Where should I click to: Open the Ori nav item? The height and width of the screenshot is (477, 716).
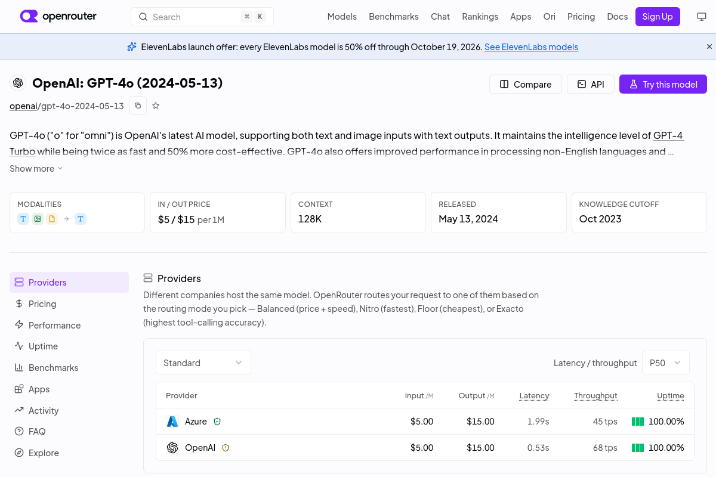coord(549,17)
